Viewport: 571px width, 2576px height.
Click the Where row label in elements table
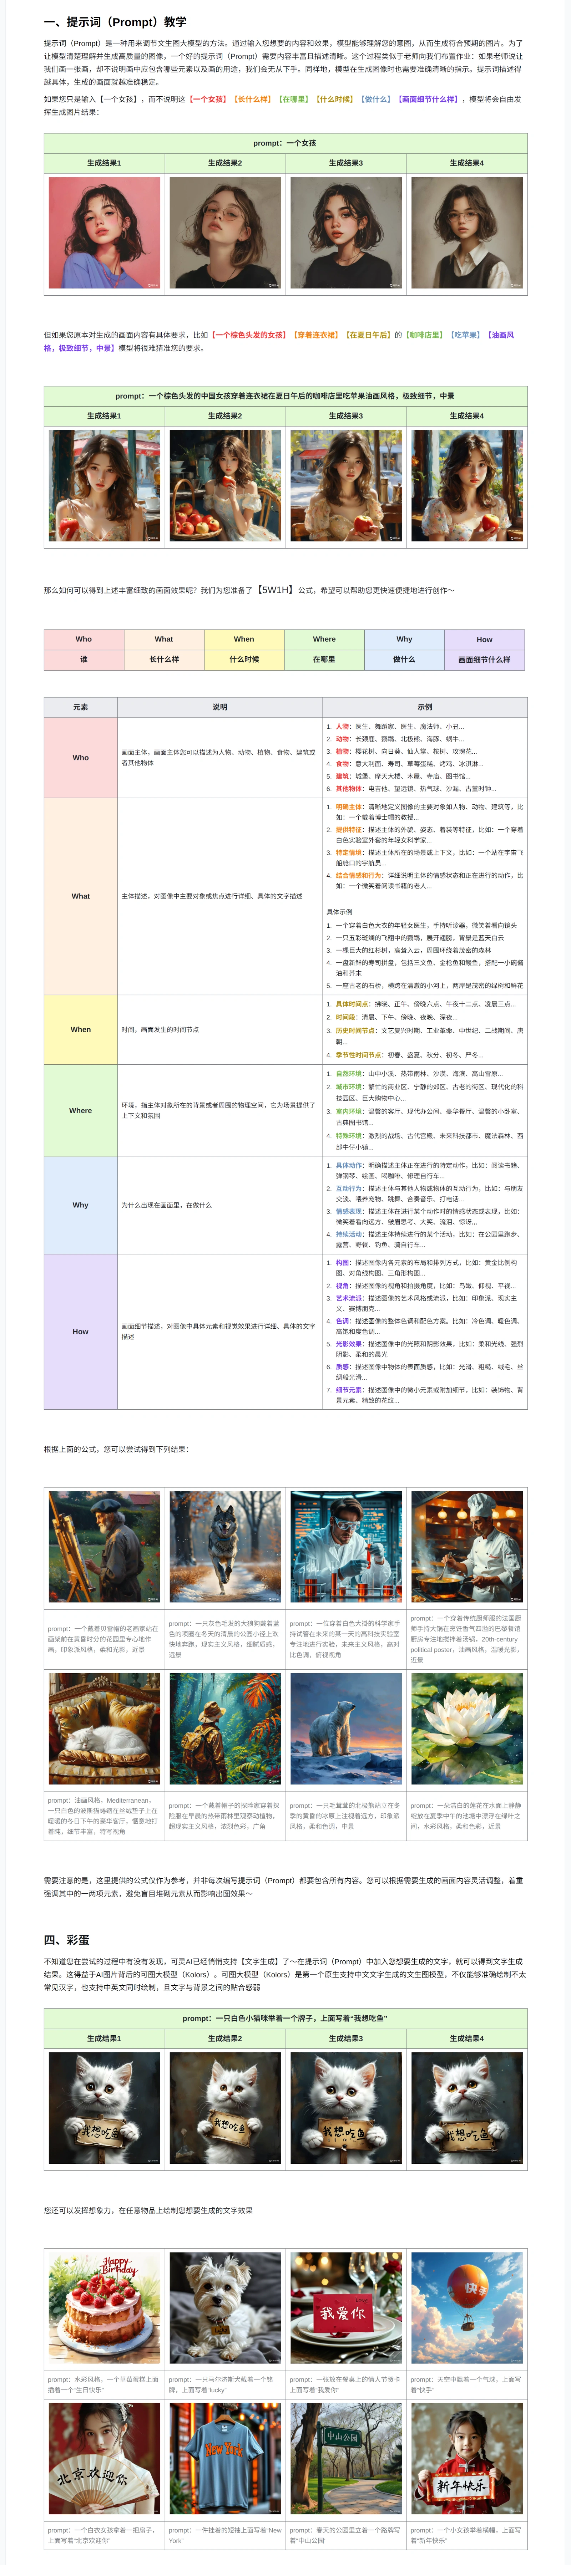pos(81,1110)
